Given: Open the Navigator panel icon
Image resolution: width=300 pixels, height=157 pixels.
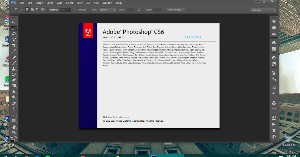Looking at the screenshot, I should tap(274, 22).
